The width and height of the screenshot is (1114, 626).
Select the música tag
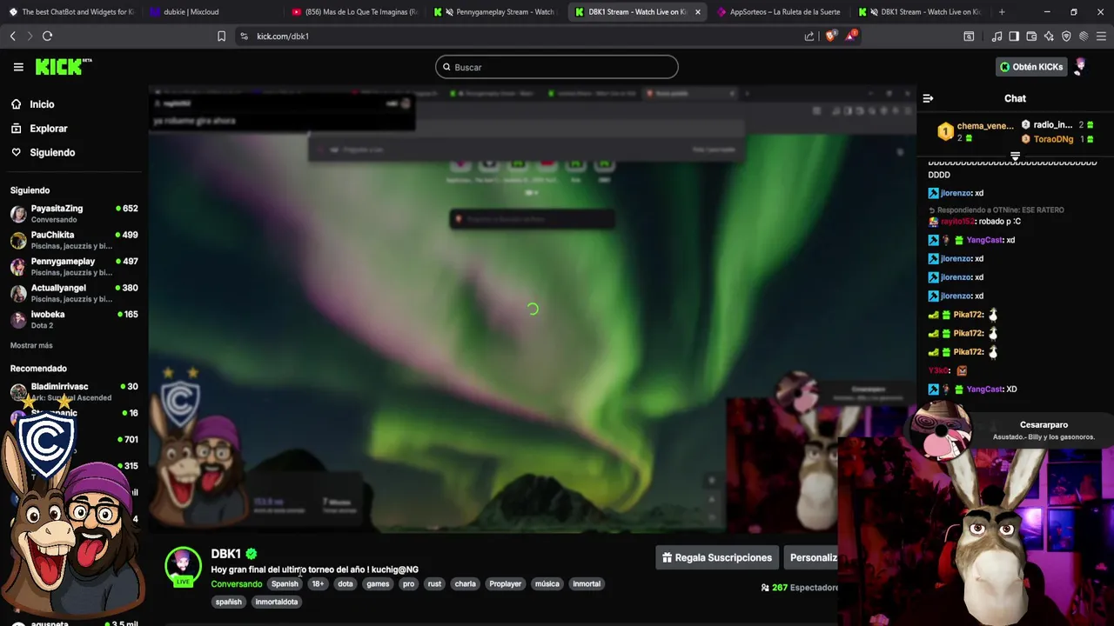547,584
